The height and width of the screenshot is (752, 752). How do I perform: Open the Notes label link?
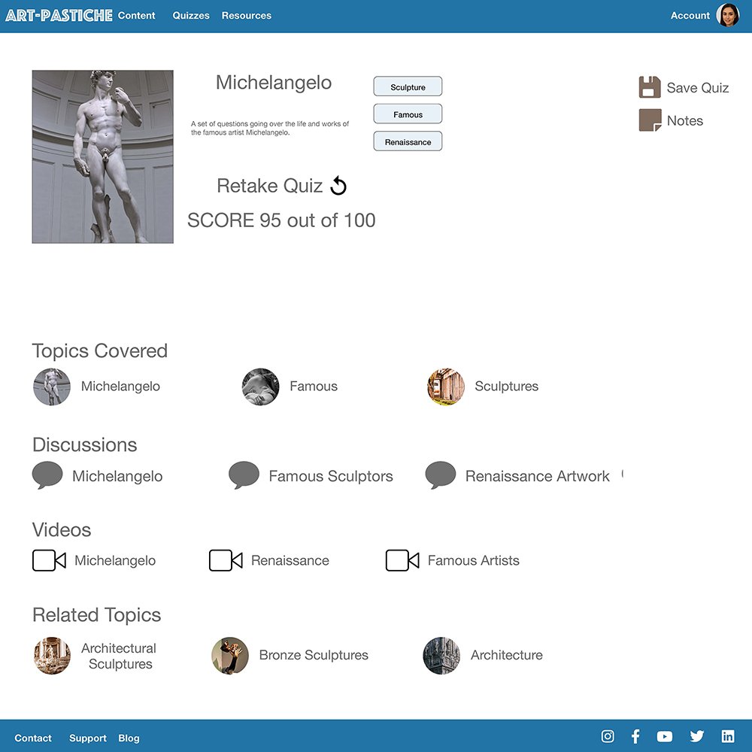(x=685, y=121)
